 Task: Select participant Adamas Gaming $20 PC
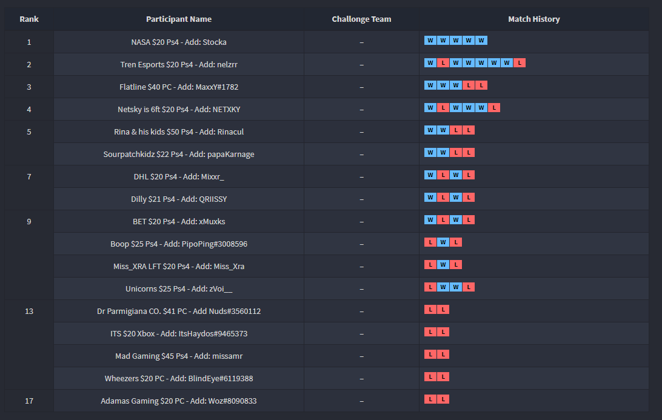(x=179, y=400)
